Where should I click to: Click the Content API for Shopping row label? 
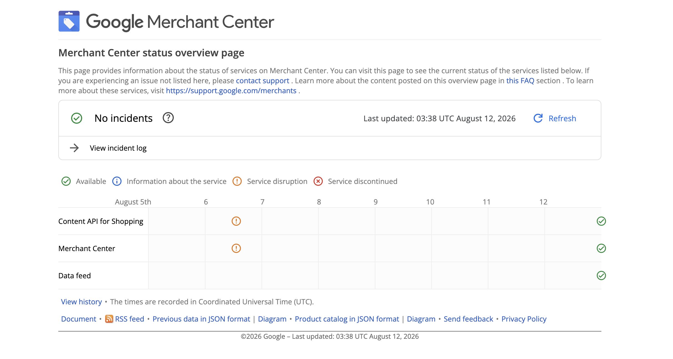point(101,221)
